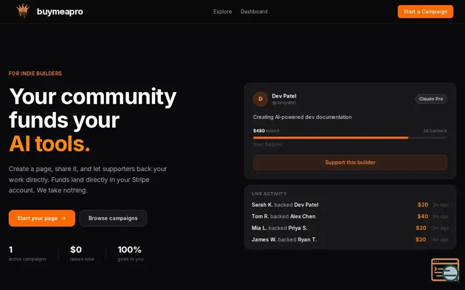Viewport: 465px width, 290px height.
Task: Click the buymeapro crown logo icon
Action: tap(23, 11)
